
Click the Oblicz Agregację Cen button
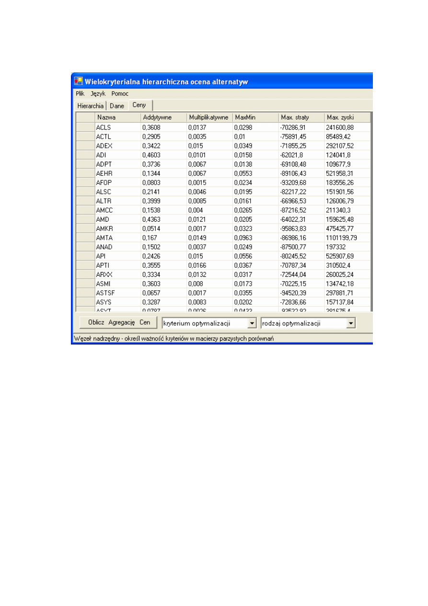119,322
